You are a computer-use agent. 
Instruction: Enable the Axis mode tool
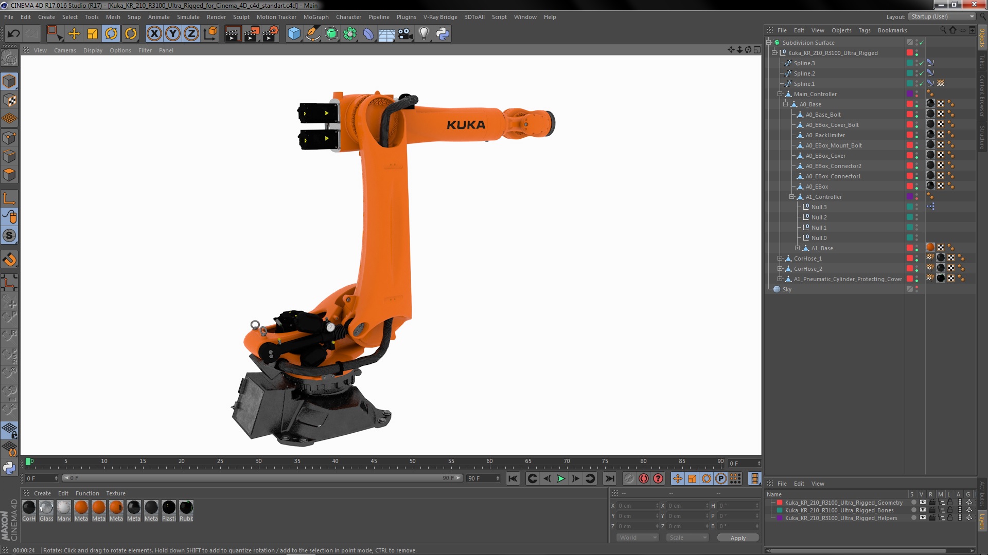coord(9,199)
